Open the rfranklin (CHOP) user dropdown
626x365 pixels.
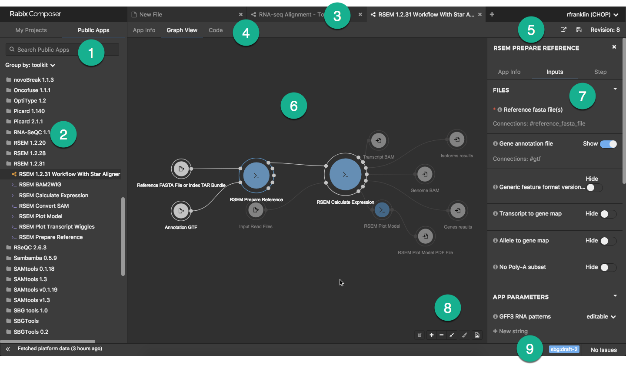tap(592, 15)
